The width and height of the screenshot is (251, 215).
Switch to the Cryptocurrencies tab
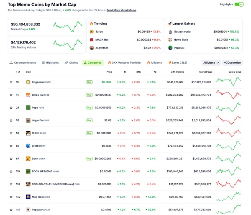pos(23,63)
